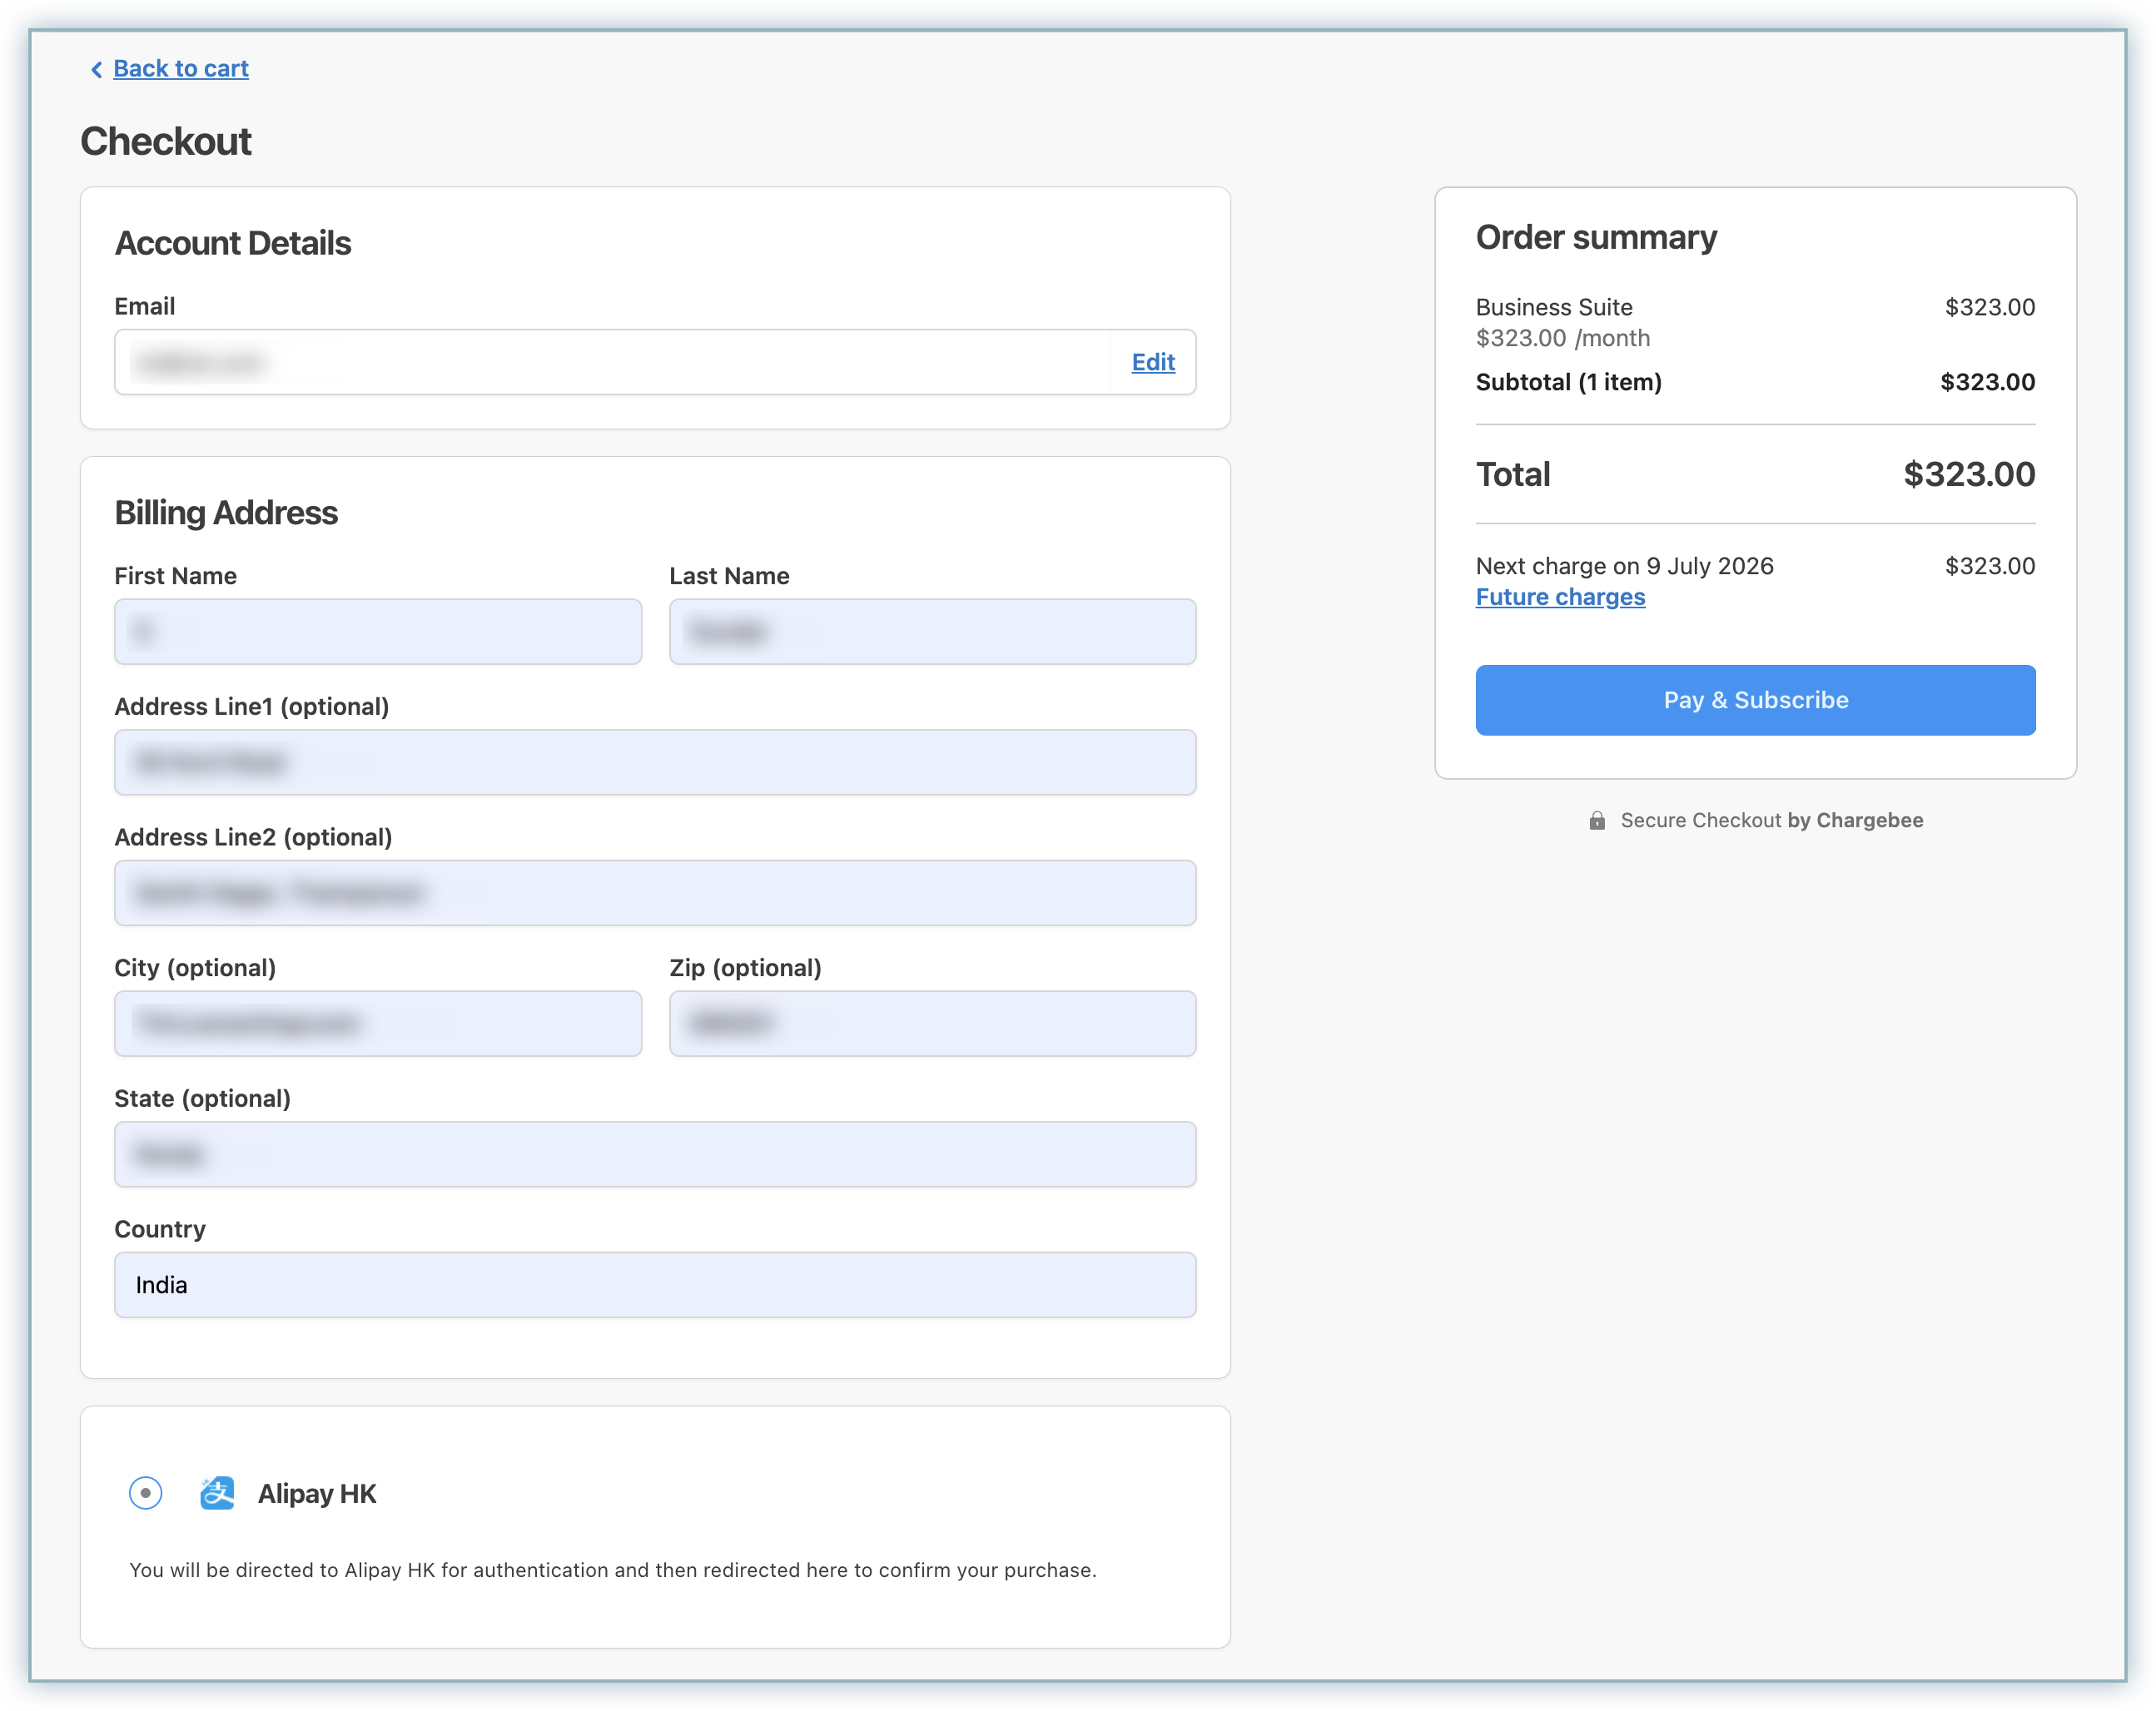Click the Order summary heading
This screenshot has width=2156, height=1711.
1596,237
